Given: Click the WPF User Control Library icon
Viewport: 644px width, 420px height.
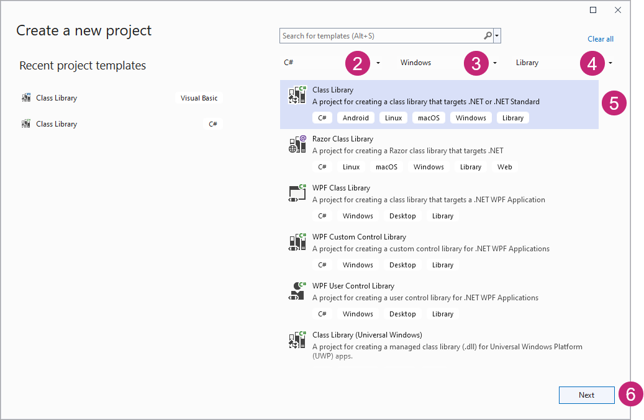Looking at the screenshot, I should click(297, 291).
